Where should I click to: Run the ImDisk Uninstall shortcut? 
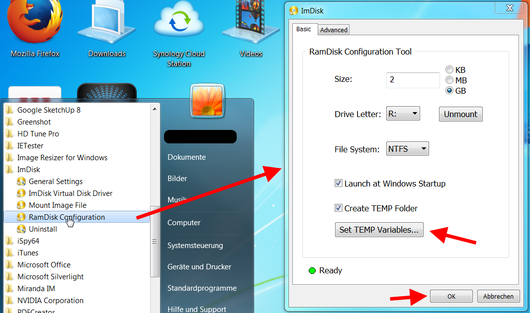[x=43, y=229]
